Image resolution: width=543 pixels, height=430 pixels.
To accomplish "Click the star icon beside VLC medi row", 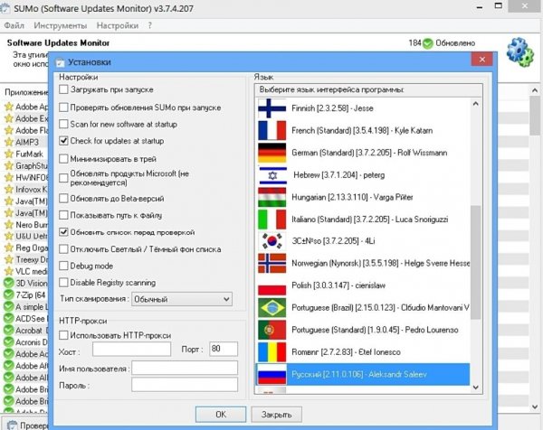I will [x=9, y=271].
